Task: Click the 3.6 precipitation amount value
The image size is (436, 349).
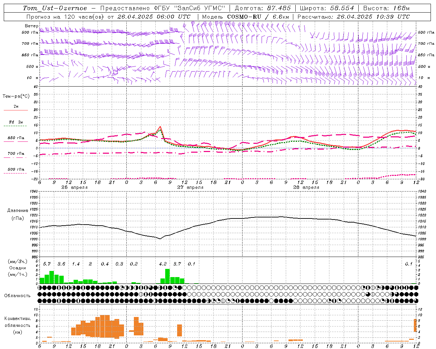Action: tap(61, 264)
